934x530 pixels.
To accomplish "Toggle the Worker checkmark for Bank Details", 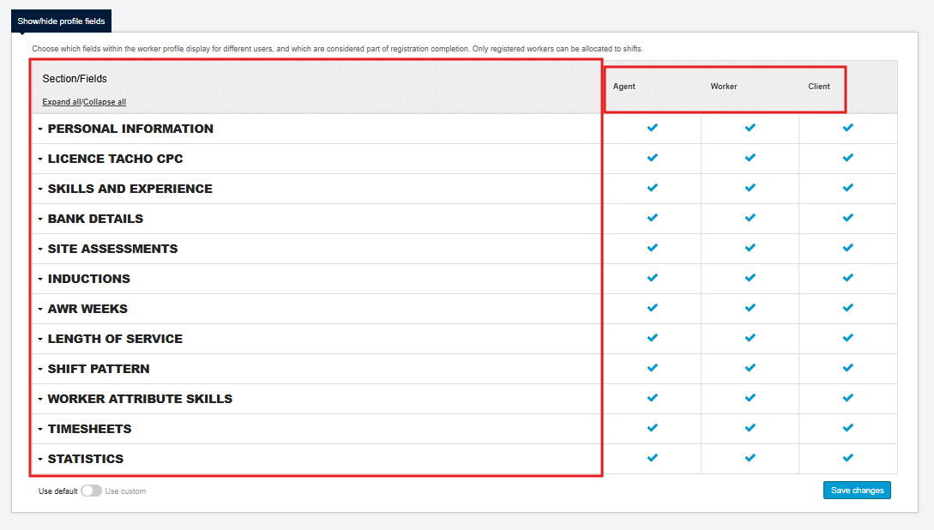I will coord(750,218).
